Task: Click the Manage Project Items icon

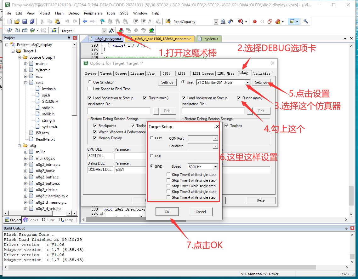Action: click(121, 31)
